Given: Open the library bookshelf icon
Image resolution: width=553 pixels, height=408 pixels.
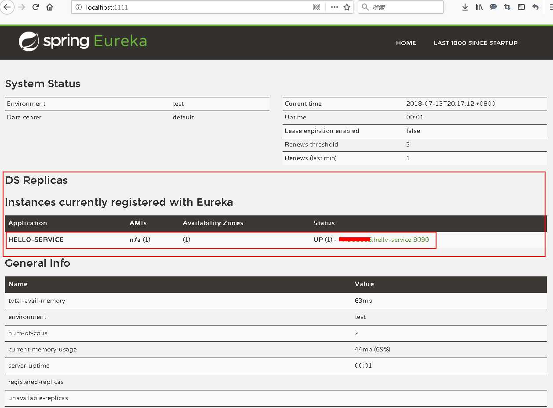Looking at the screenshot, I should point(479,7).
